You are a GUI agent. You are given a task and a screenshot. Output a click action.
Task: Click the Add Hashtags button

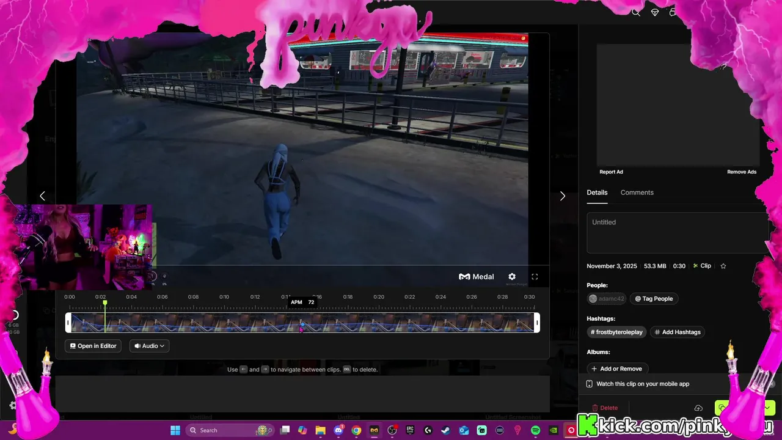click(x=677, y=332)
